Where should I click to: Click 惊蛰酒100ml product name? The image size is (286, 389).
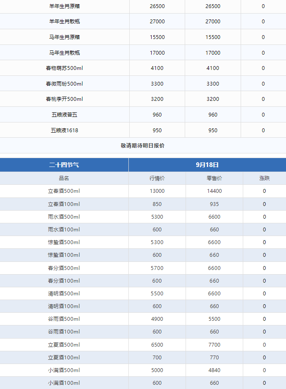click(x=64, y=255)
